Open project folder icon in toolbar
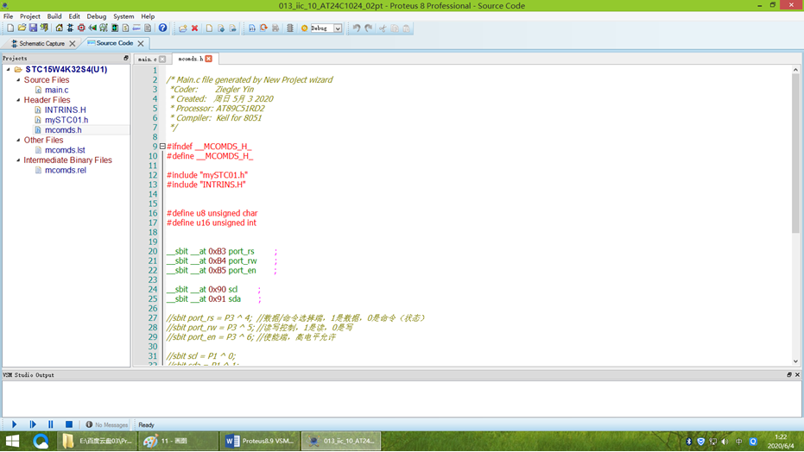 22,28
